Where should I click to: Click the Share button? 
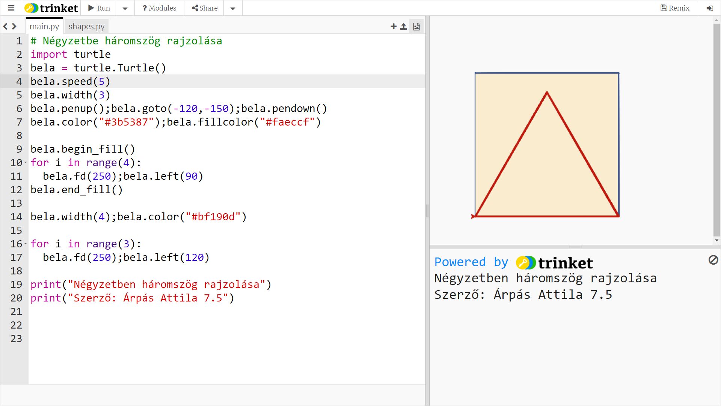point(205,8)
